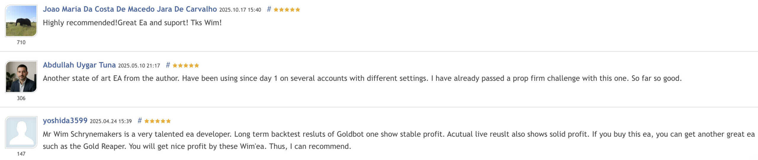
Task: Click the five-star rating on Abdullah's review
Action: (x=186, y=65)
